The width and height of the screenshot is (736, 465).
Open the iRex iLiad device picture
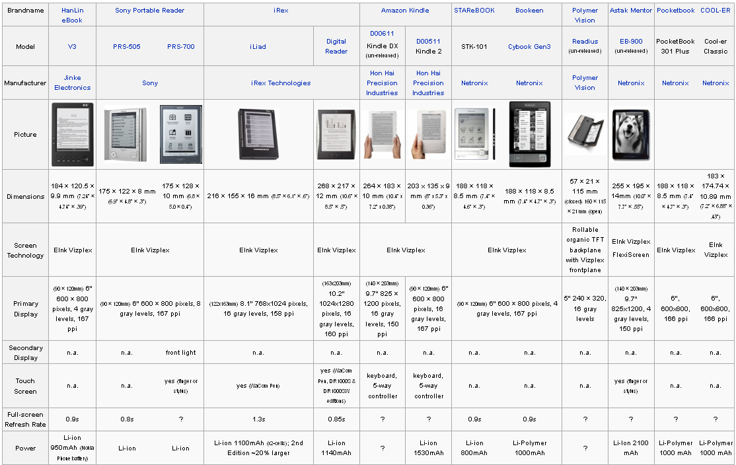point(258,135)
